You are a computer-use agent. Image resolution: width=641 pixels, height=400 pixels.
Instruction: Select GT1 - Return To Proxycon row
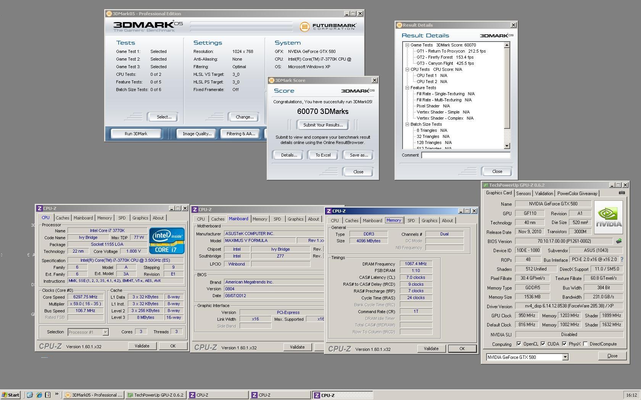tap(451, 51)
